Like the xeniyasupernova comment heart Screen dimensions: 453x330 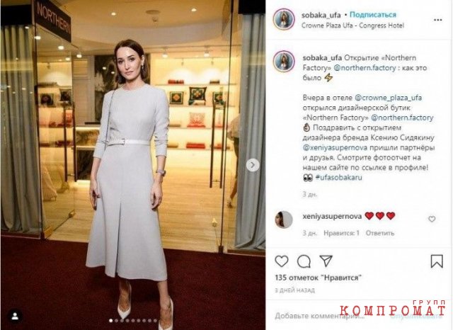(432, 219)
